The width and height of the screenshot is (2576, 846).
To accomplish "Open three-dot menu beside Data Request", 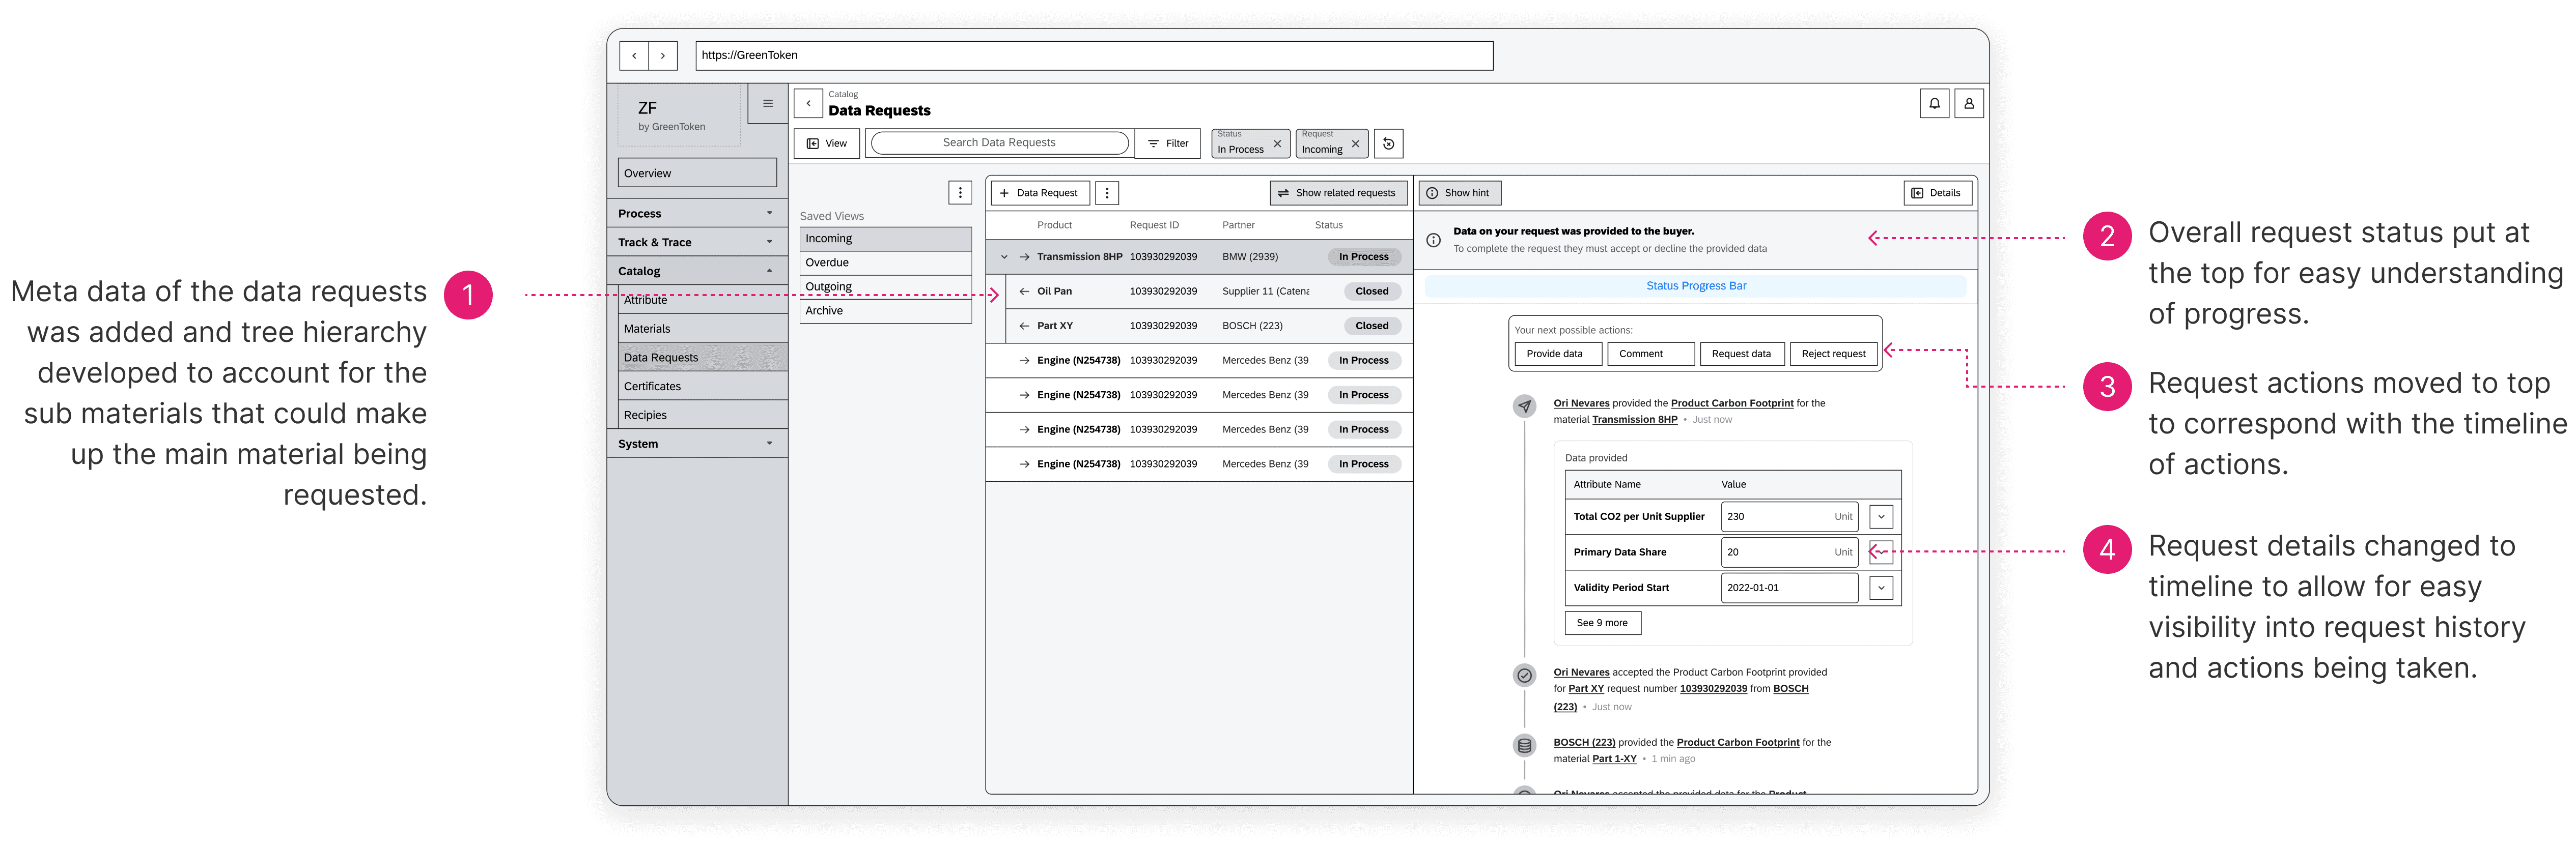I will coord(1107,193).
